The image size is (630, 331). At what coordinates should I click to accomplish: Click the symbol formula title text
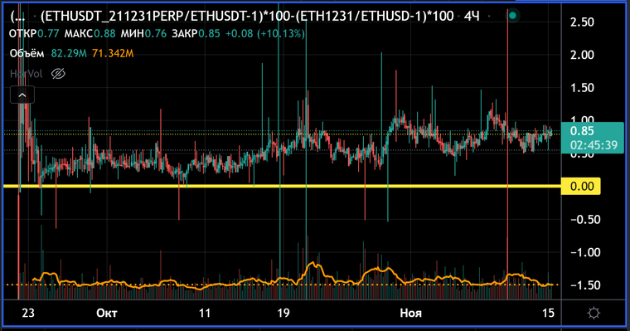tap(247, 16)
